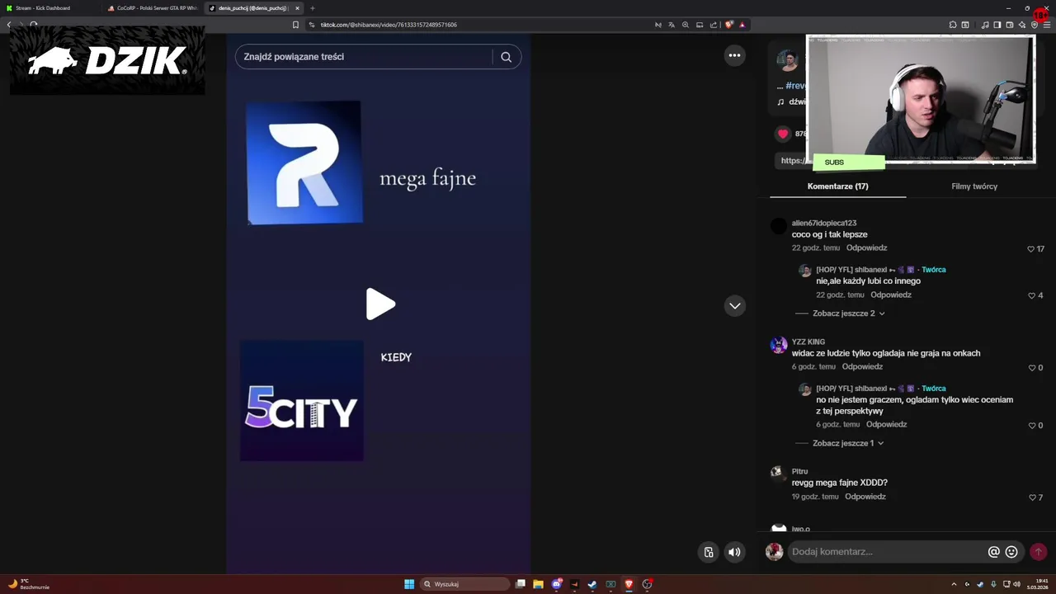Reply to "coco og i tak lepsze" comment
Screen dimensions: 1056x594
pyautogui.click(x=866, y=248)
